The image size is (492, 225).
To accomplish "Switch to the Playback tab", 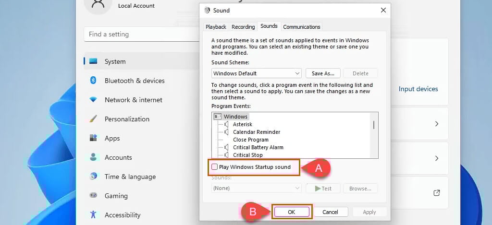I will click(216, 27).
